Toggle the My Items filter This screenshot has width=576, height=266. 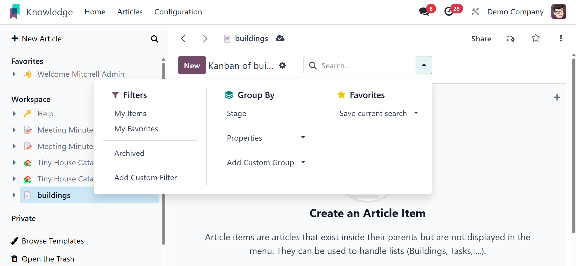[130, 114]
